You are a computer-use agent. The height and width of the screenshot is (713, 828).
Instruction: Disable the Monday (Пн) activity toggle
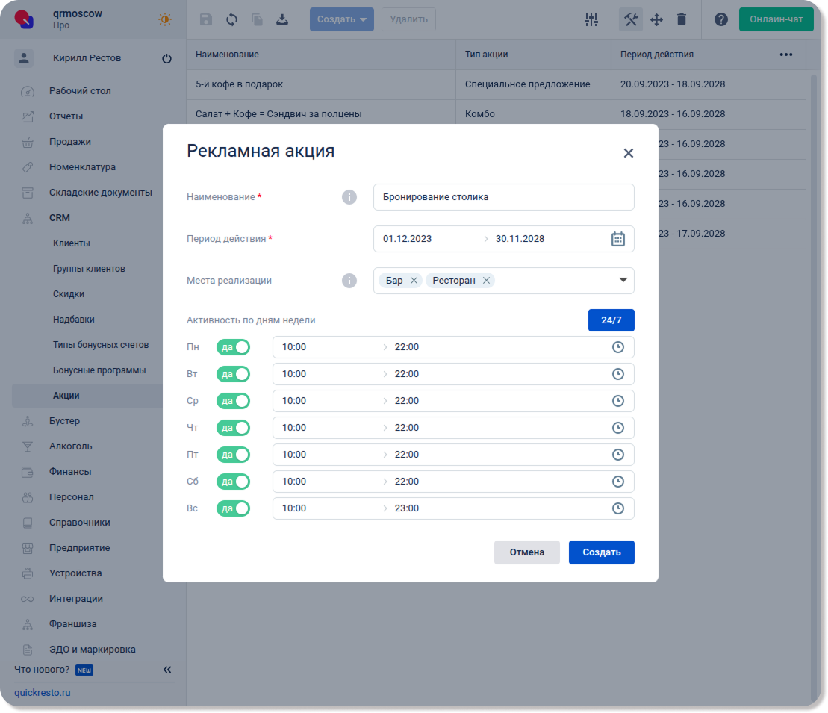233,347
